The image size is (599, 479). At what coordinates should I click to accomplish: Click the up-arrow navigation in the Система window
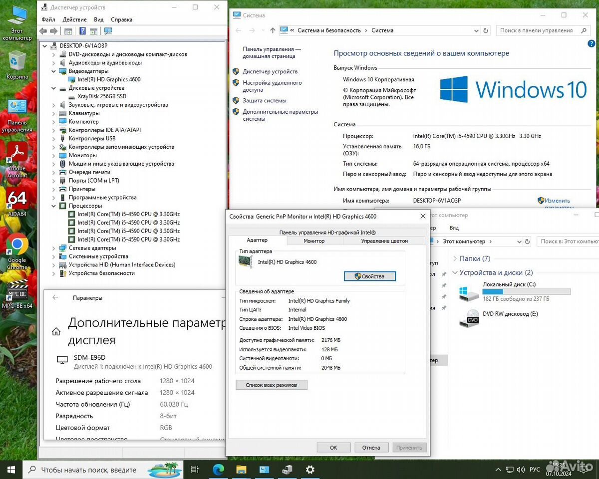tap(273, 30)
